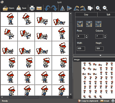The image size is (115, 103).
Task: Rotate image right icon
Action: [x=83, y=8]
